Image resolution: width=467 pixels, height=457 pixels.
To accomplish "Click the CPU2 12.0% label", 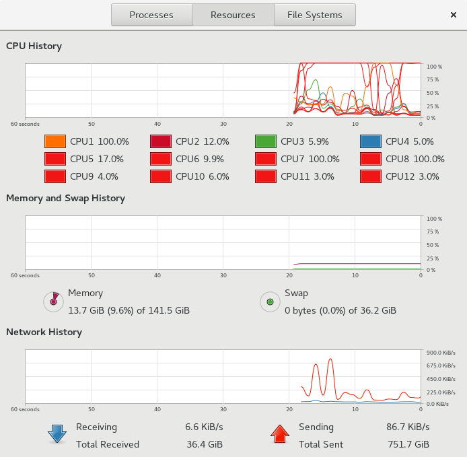I will click(x=203, y=141).
